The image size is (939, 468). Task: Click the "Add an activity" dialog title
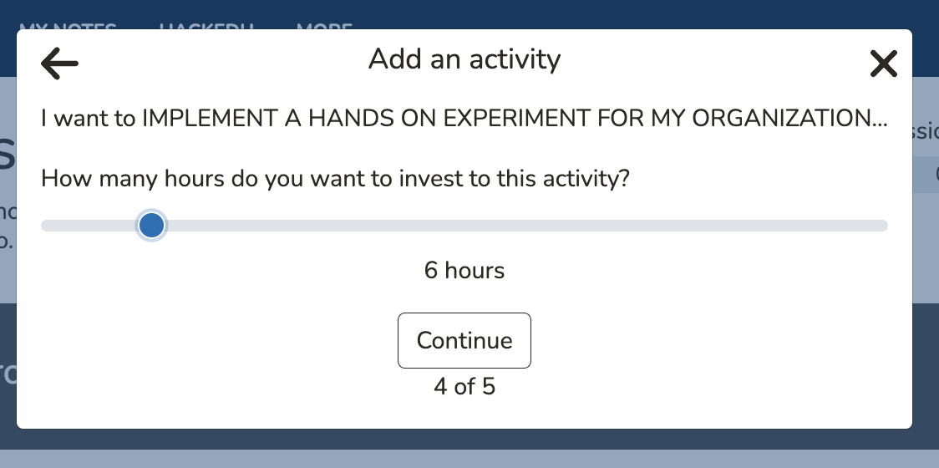pos(464,59)
